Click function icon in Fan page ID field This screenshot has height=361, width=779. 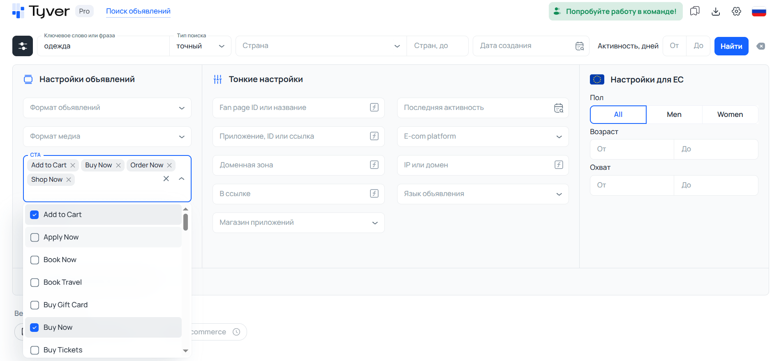374,107
